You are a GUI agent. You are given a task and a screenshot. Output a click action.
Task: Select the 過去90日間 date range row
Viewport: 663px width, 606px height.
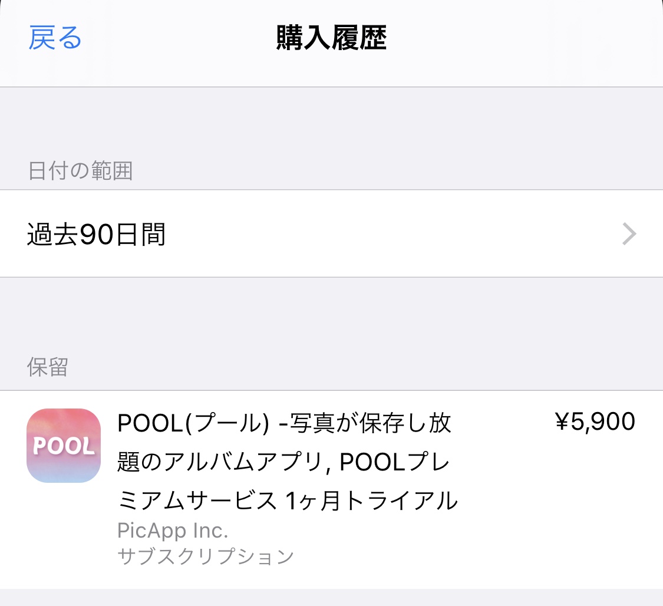pos(96,235)
